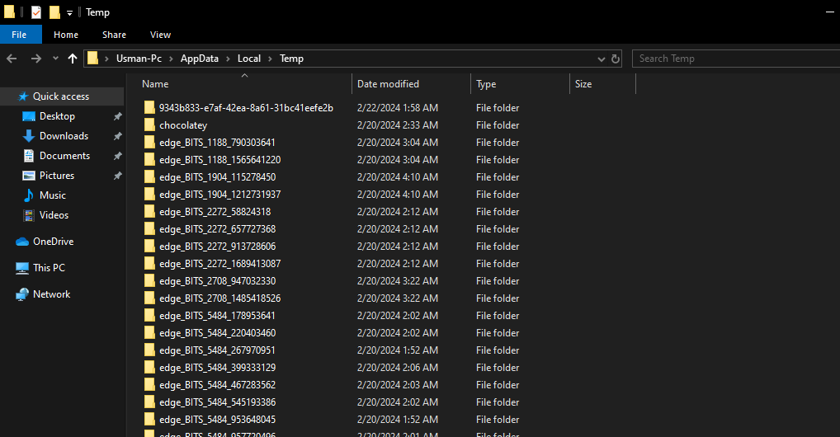
Task: Open This PC in sidebar
Action: pos(48,268)
